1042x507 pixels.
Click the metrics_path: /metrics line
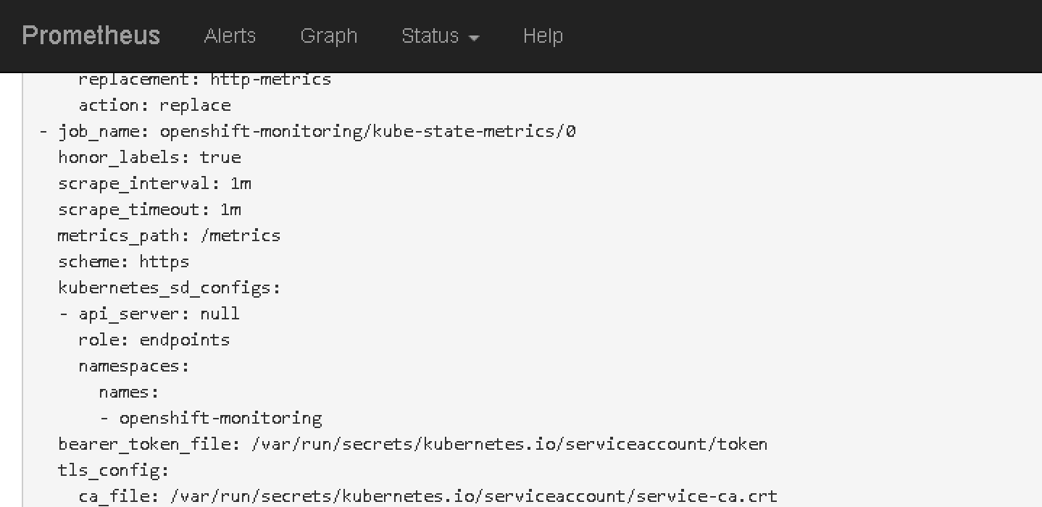[169, 235]
